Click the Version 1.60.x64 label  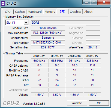[34, 104]
